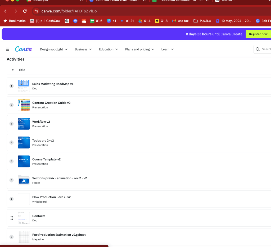Open the WordPress bookmark icon
This screenshot has width=271, height=247.
coord(75,21)
